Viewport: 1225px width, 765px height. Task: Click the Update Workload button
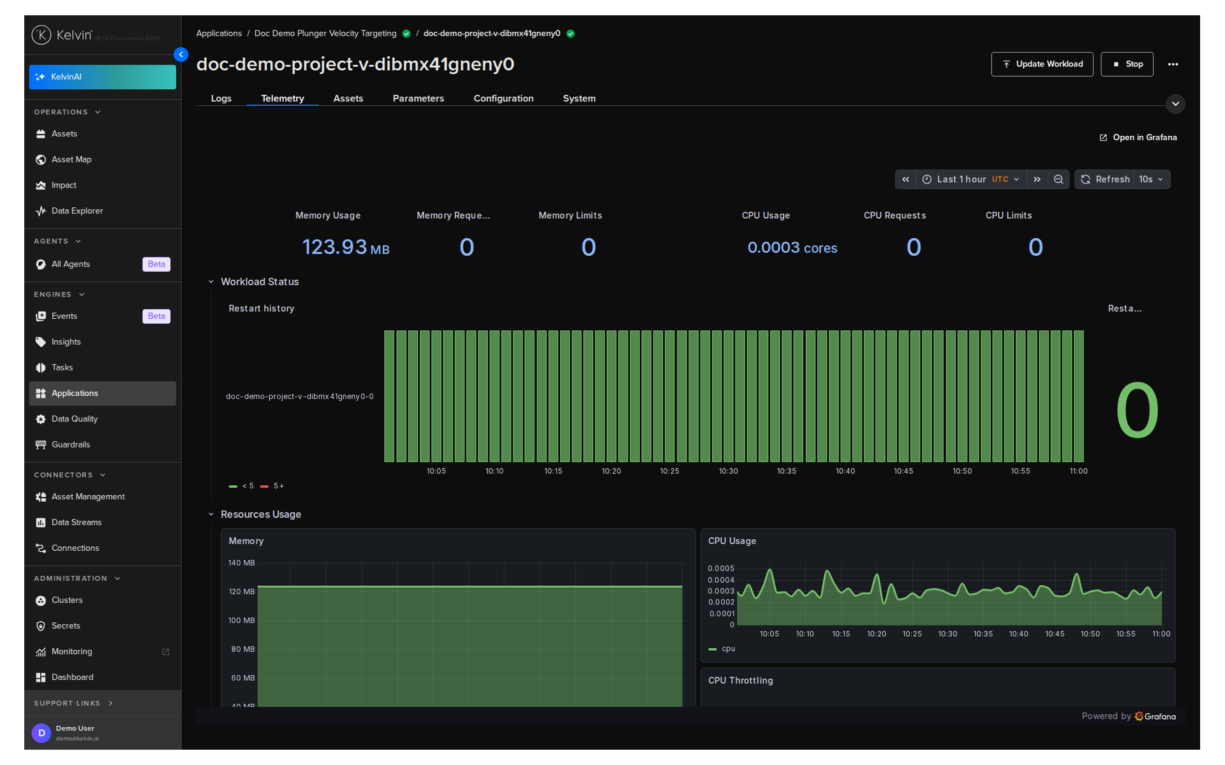(x=1042, y=64)
